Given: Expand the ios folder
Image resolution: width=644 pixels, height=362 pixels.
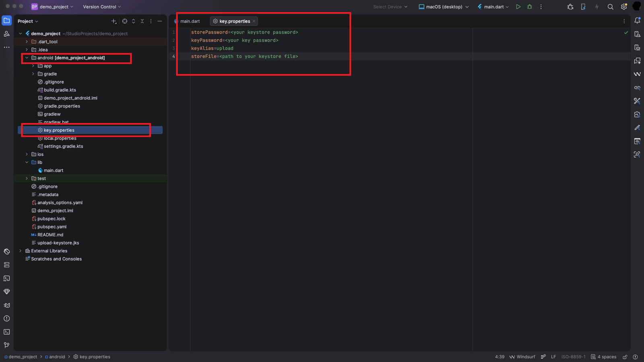Looking at the screenshot, I should 27,154.
